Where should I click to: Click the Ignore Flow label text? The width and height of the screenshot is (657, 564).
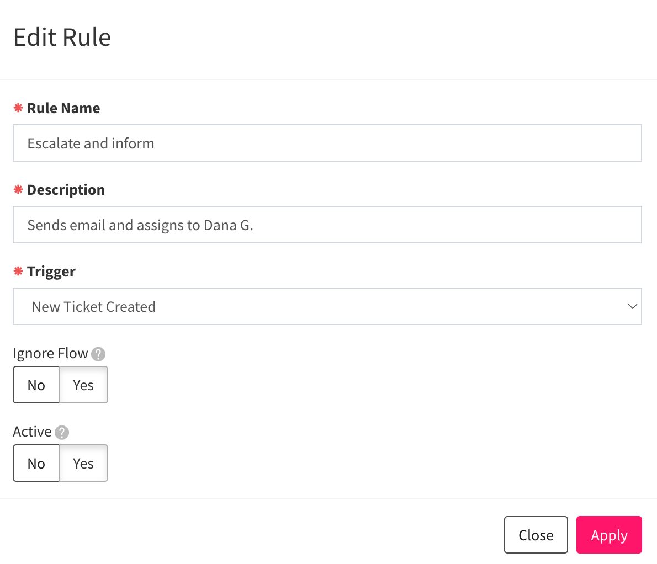pyautogui.click(x=50, y=353)
